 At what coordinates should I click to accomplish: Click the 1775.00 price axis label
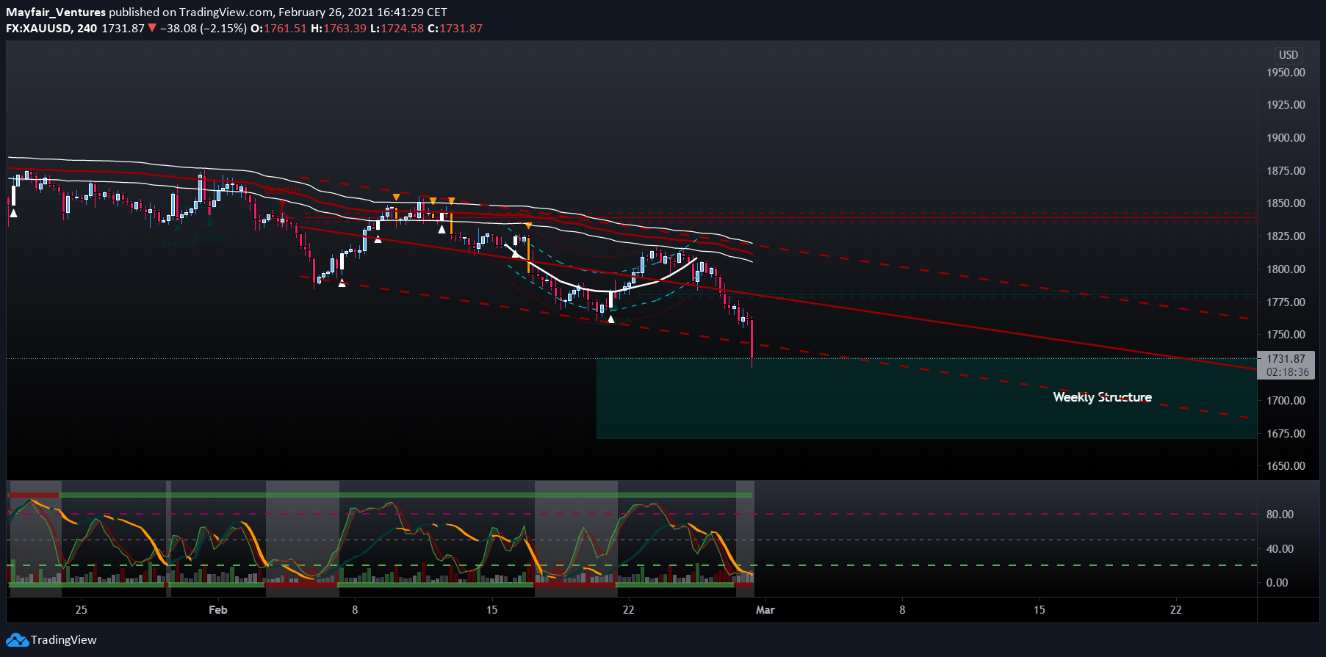(1286, 302)
